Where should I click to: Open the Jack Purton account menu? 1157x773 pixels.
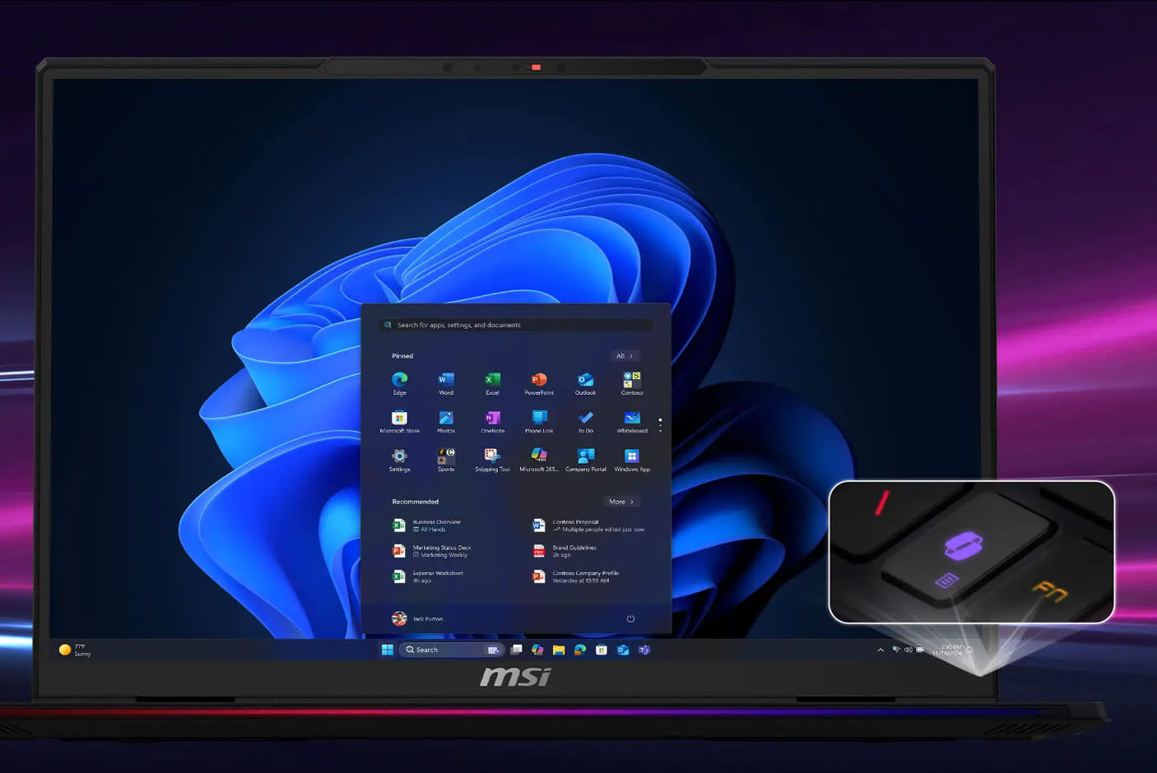[417, 618]
